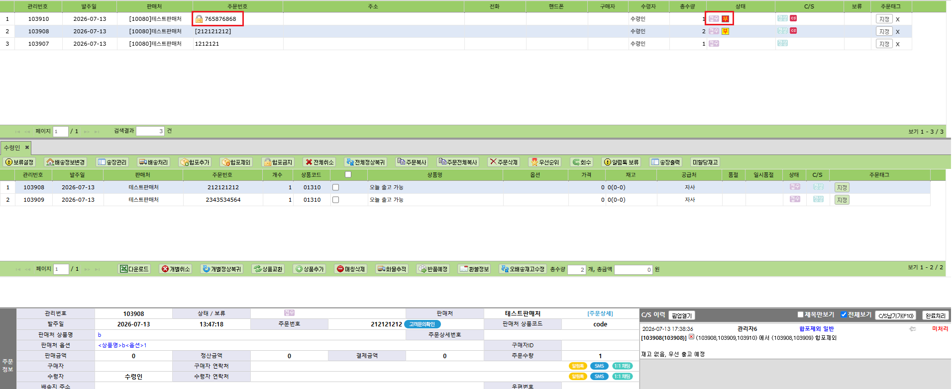This screenshot has height=389, width=952.
Task: Click 전체정상복귀 restore all button
Action: pyautogui.click(x=366, y=162)
